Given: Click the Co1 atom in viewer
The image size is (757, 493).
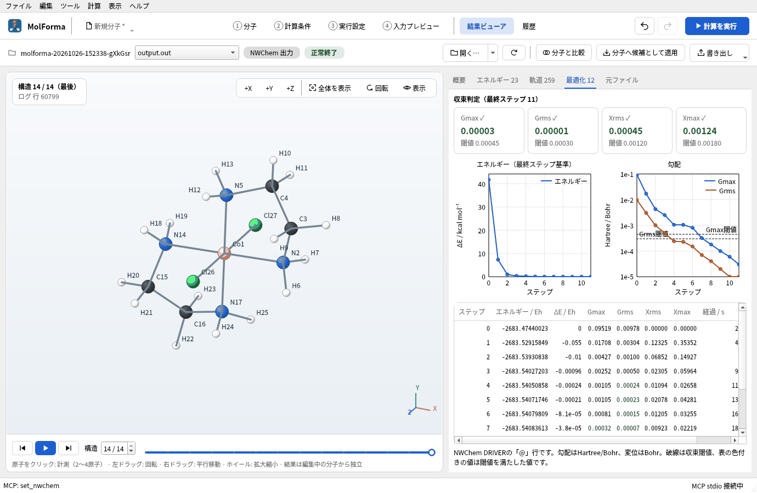Looking at the screenshot, I should (x=224, y=253).
